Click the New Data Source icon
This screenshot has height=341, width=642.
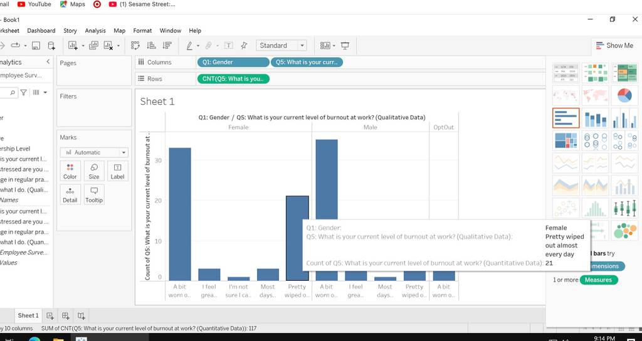click(51, 45)
